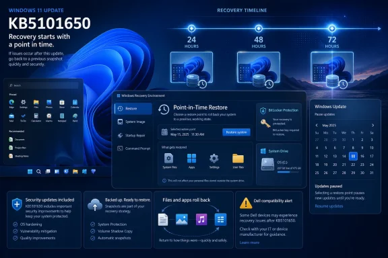The height and width of the screenshot is (258, 388).
Task: Open Task View from the taskbar
Action: (x=48, y=171)
